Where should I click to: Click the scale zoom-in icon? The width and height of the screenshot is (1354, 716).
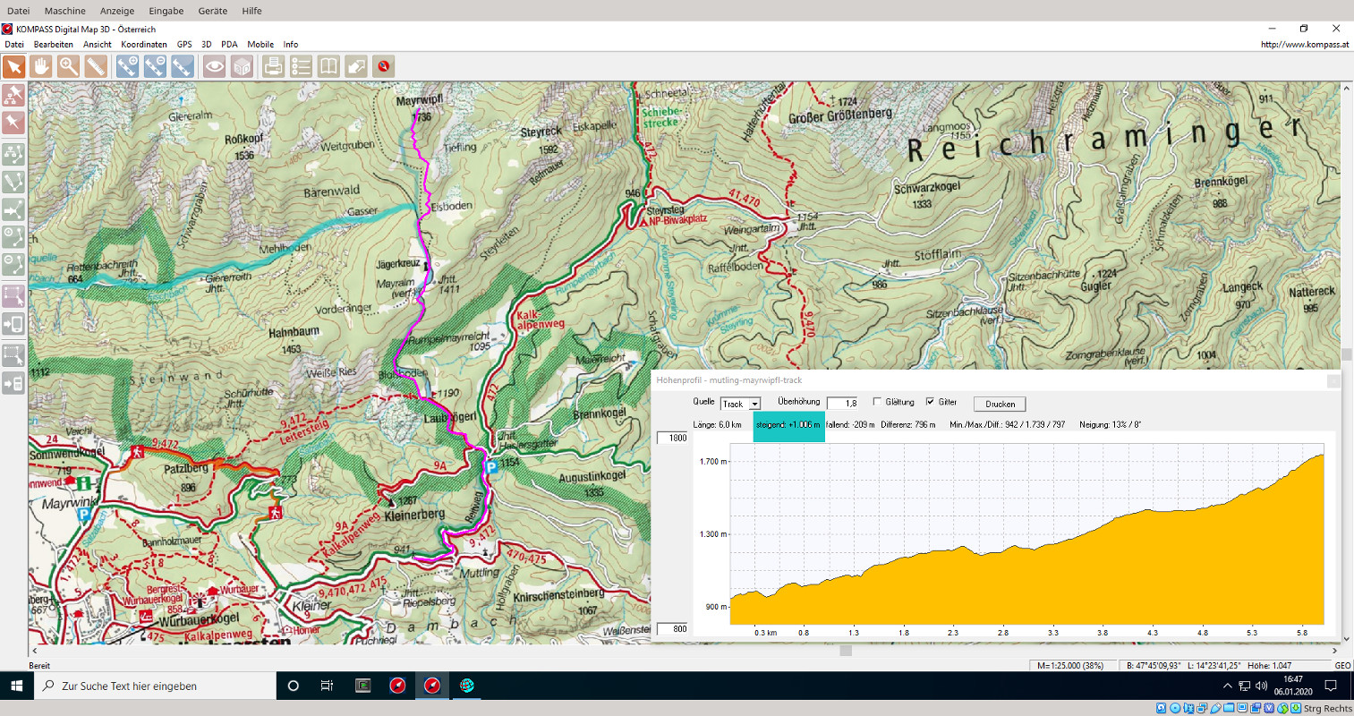pyautogui.click(x=127, y=66)
